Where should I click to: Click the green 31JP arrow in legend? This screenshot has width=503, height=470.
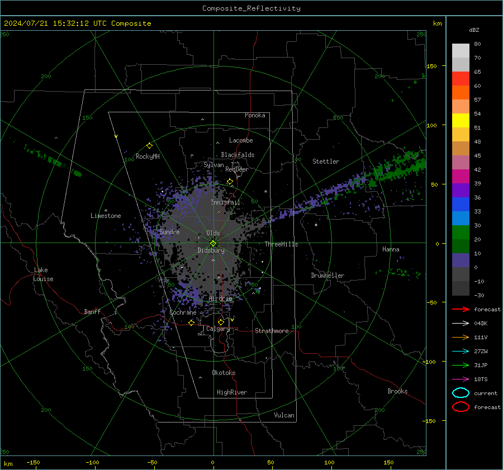(461, 365)
